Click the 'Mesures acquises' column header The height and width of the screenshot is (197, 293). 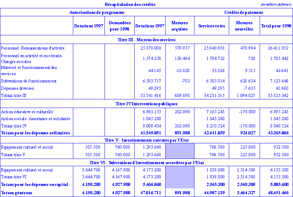[x=179, y=26]
